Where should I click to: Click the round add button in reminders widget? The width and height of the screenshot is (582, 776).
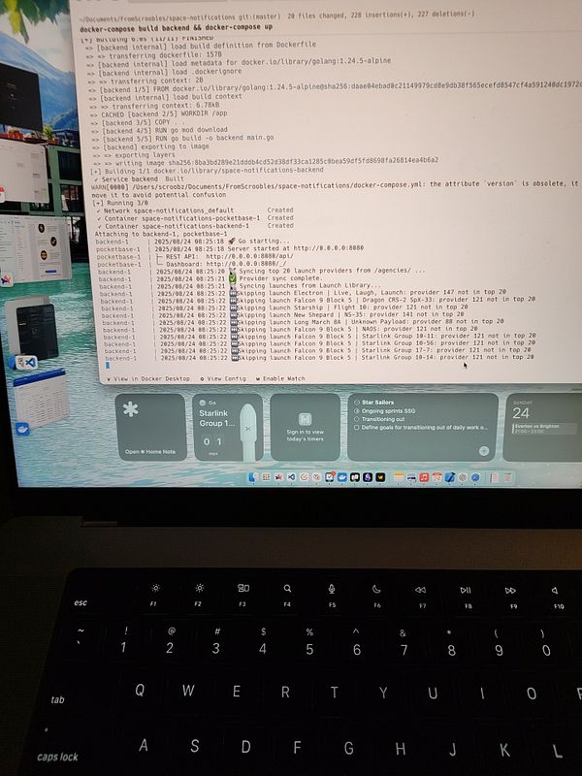pyautogui.click(x=484, y=450)
